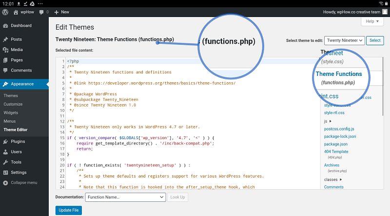Click the WordPress logo icon
Screen dimensions: 390x216
(x=5, y=12)
